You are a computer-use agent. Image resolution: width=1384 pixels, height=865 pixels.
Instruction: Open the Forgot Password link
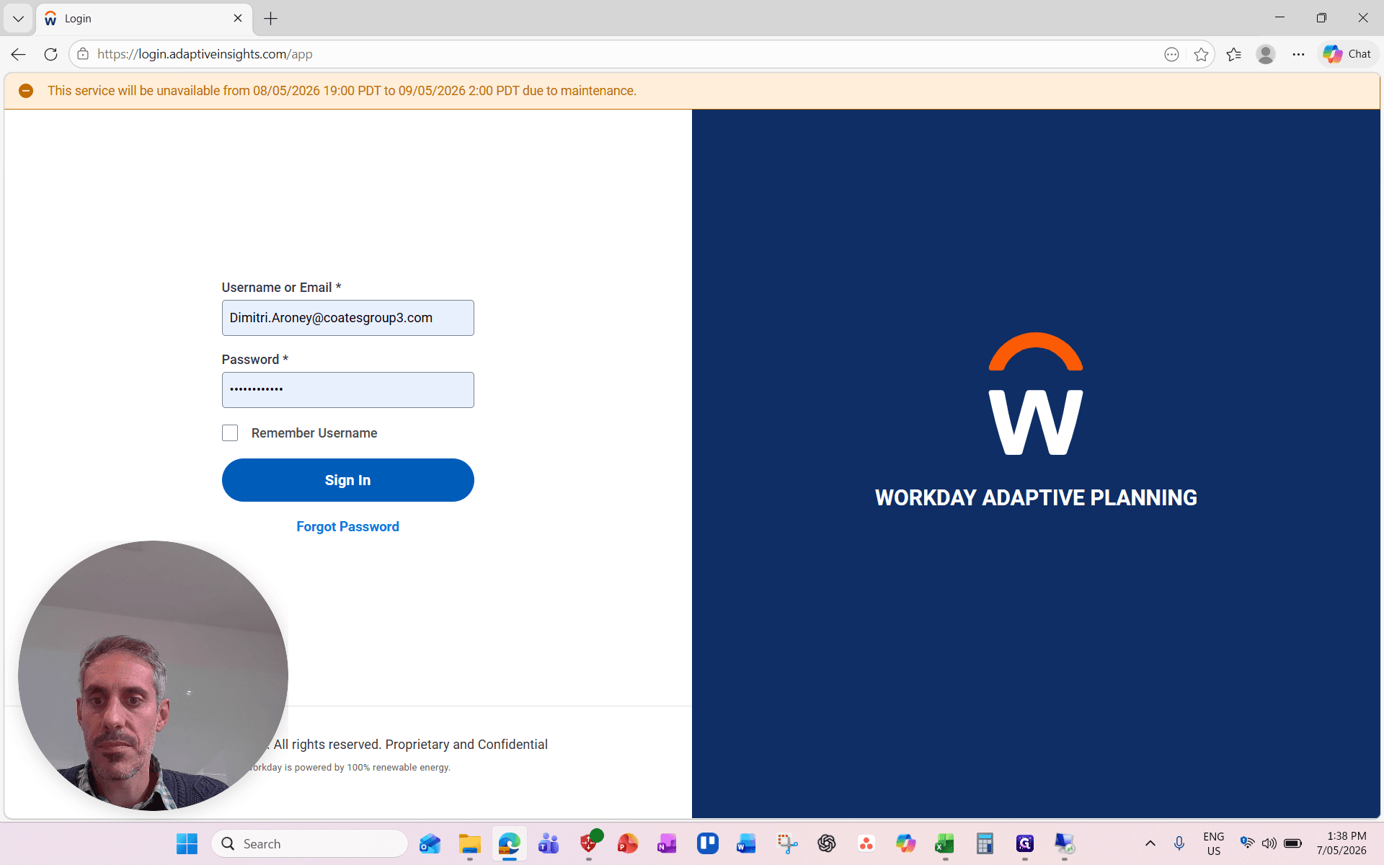[347, 527]
